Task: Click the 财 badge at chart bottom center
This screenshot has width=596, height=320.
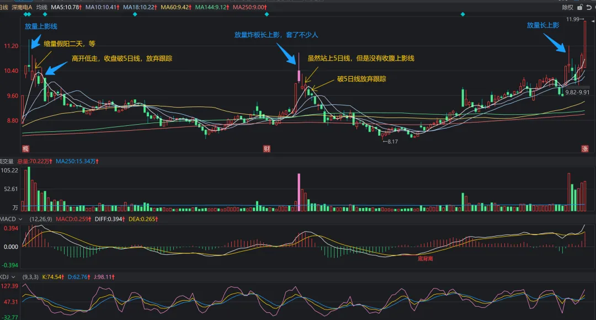Action: click(267, 148)
